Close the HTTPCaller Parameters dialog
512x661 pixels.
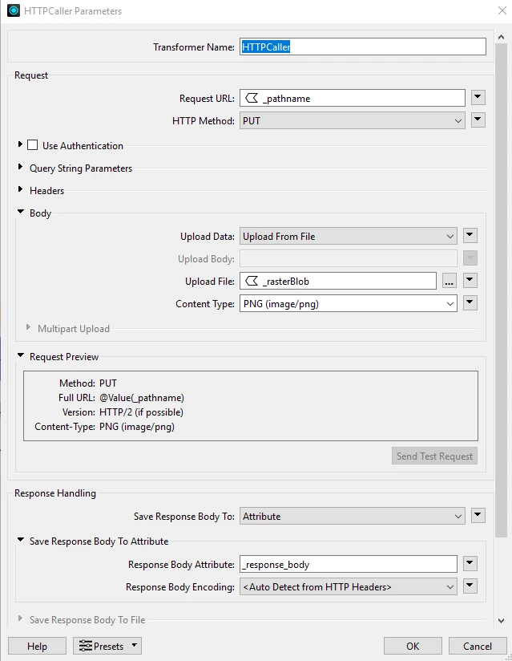click(x=502, y=10)
